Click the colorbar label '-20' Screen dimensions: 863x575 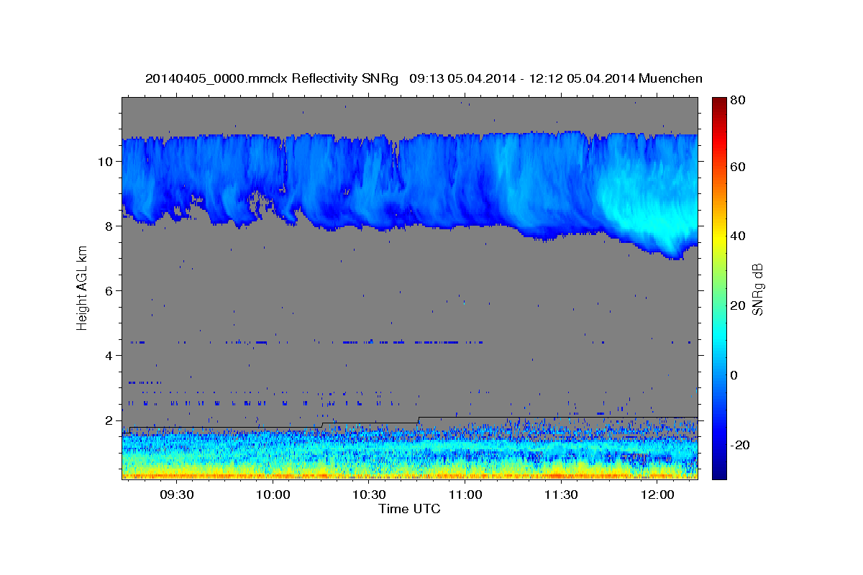coord(740,445)
